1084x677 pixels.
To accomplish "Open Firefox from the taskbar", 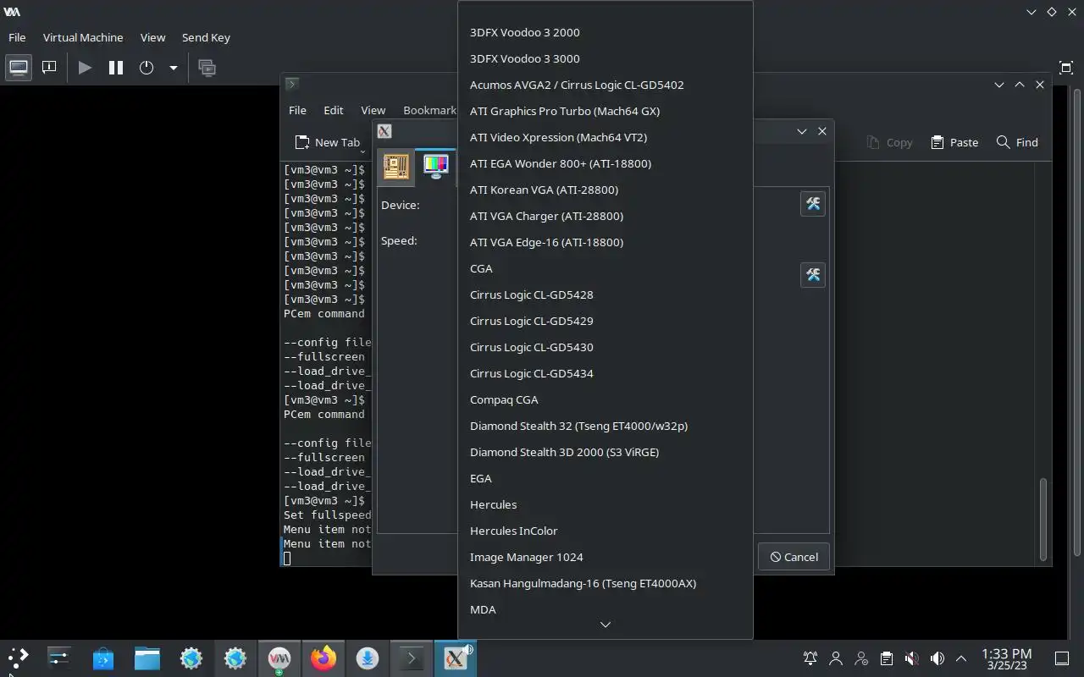I will click(x=324, y=658).
